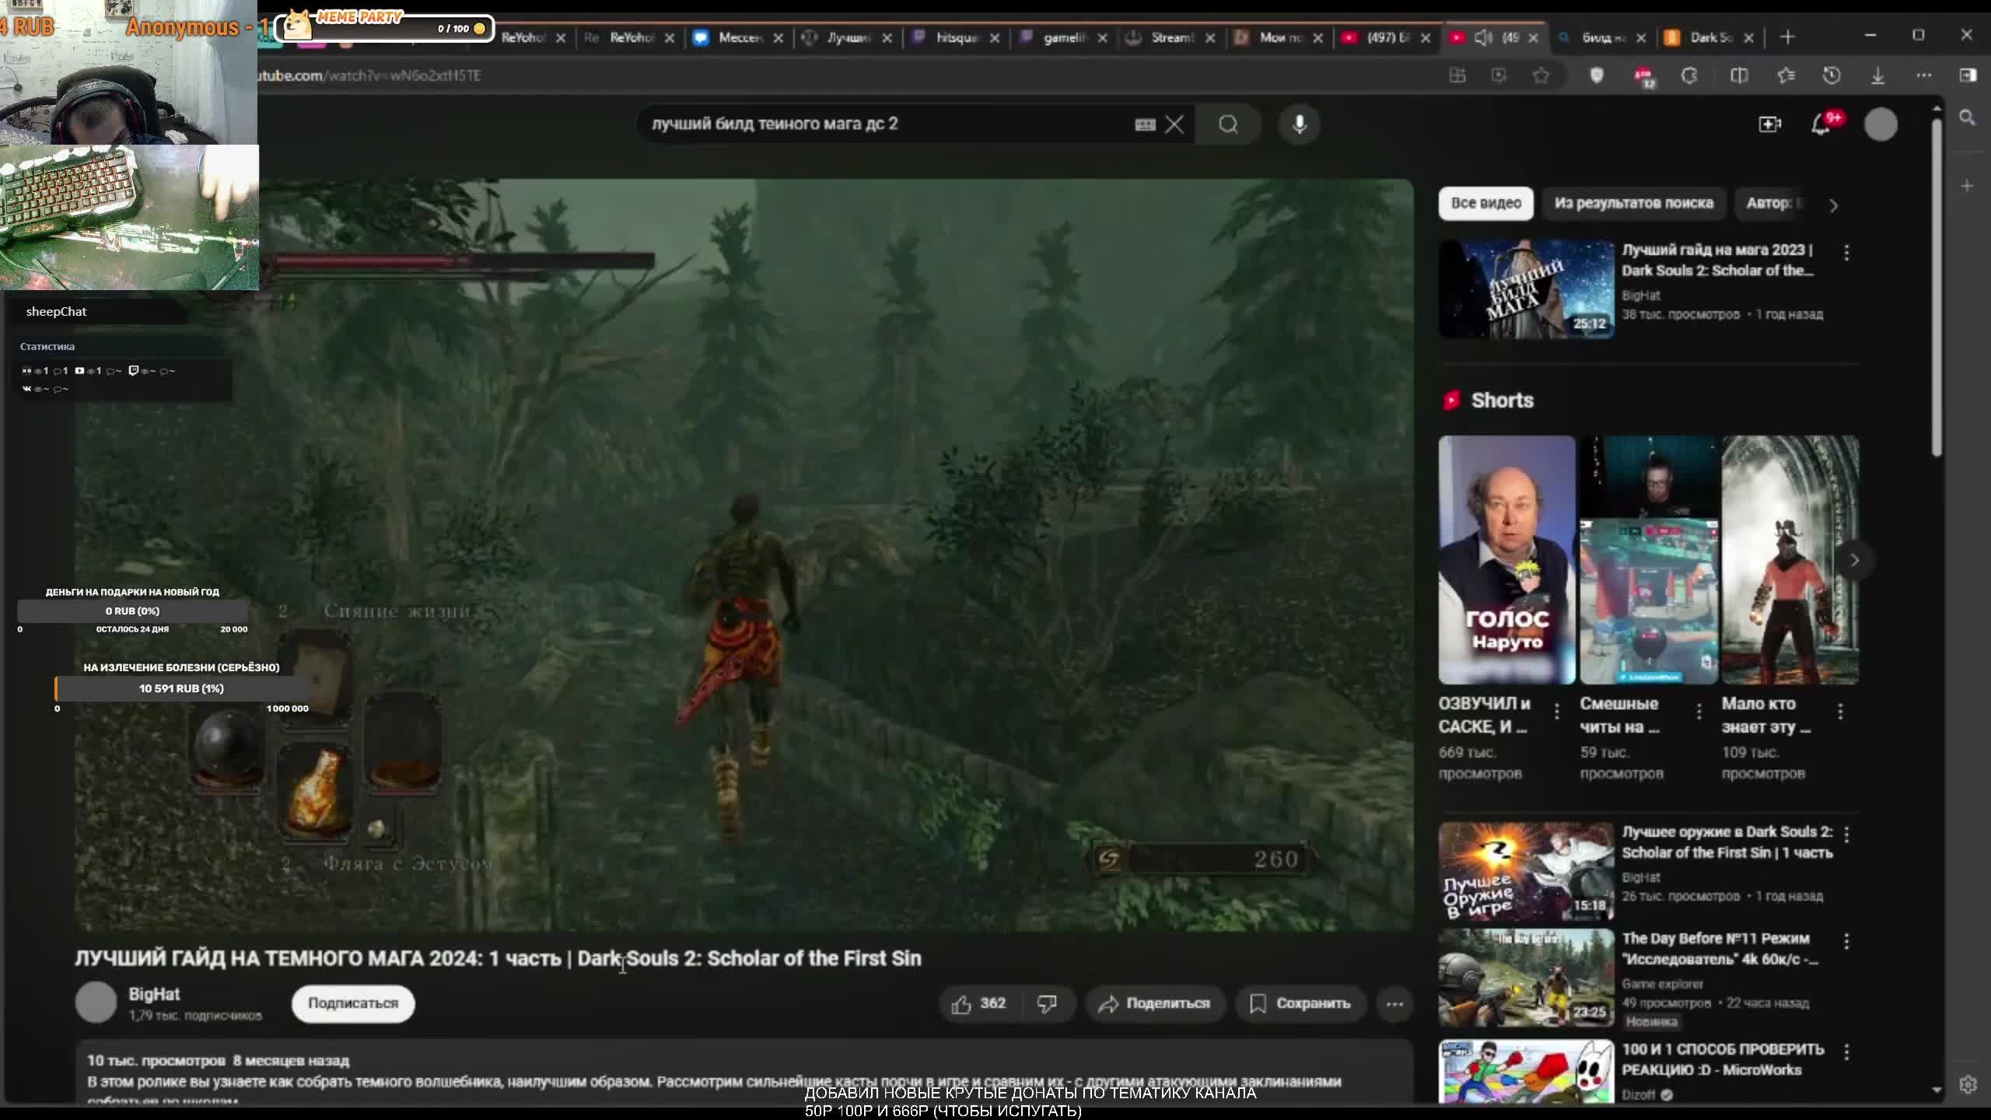Select the 'Все видео' filter chip
This screenshot has height=1120, width=1991.
click(1485, 203)
